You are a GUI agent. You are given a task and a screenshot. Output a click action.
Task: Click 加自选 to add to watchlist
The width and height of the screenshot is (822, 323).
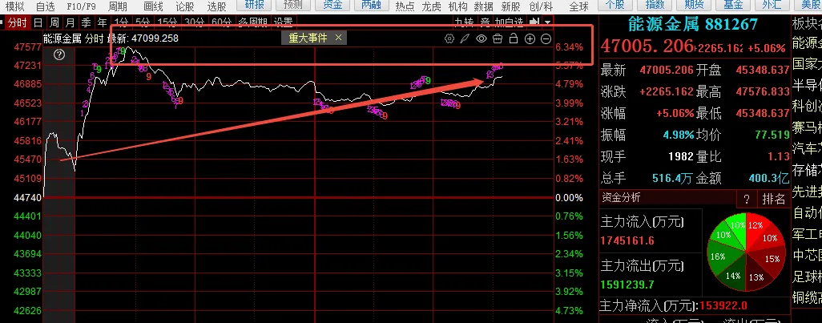[509, 22]
